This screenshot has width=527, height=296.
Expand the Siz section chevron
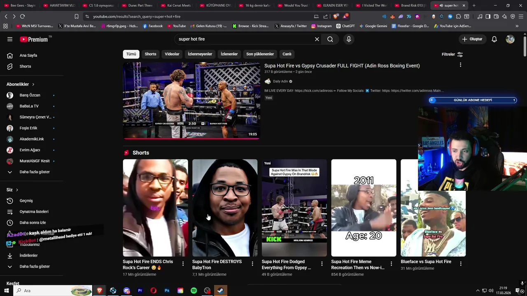pos(17,190)
